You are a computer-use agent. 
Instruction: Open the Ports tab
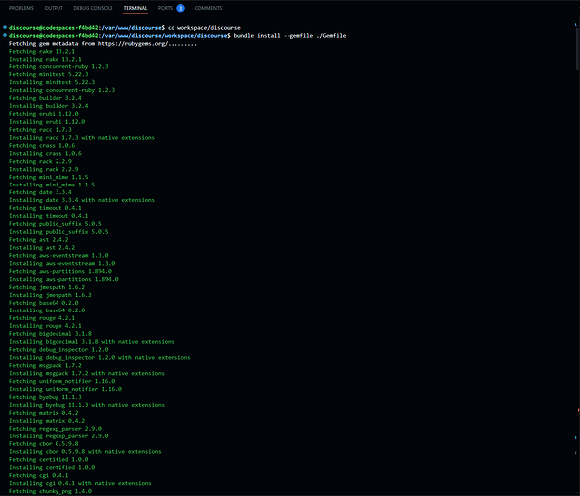(x=165, y=8)
